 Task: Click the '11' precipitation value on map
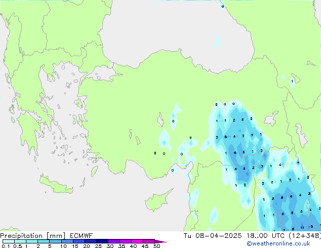302,228
